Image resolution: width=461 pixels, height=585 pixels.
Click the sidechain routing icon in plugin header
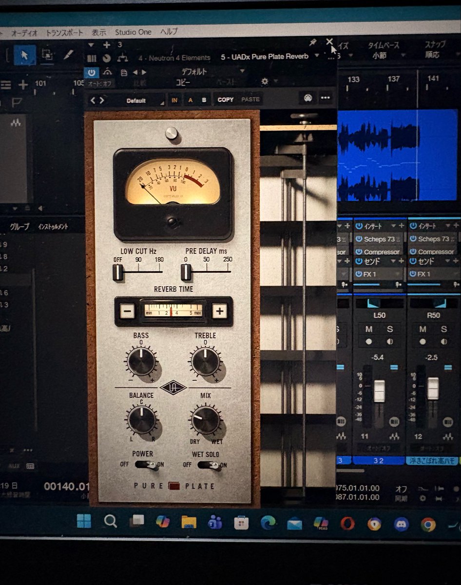[x=122, y=58]
